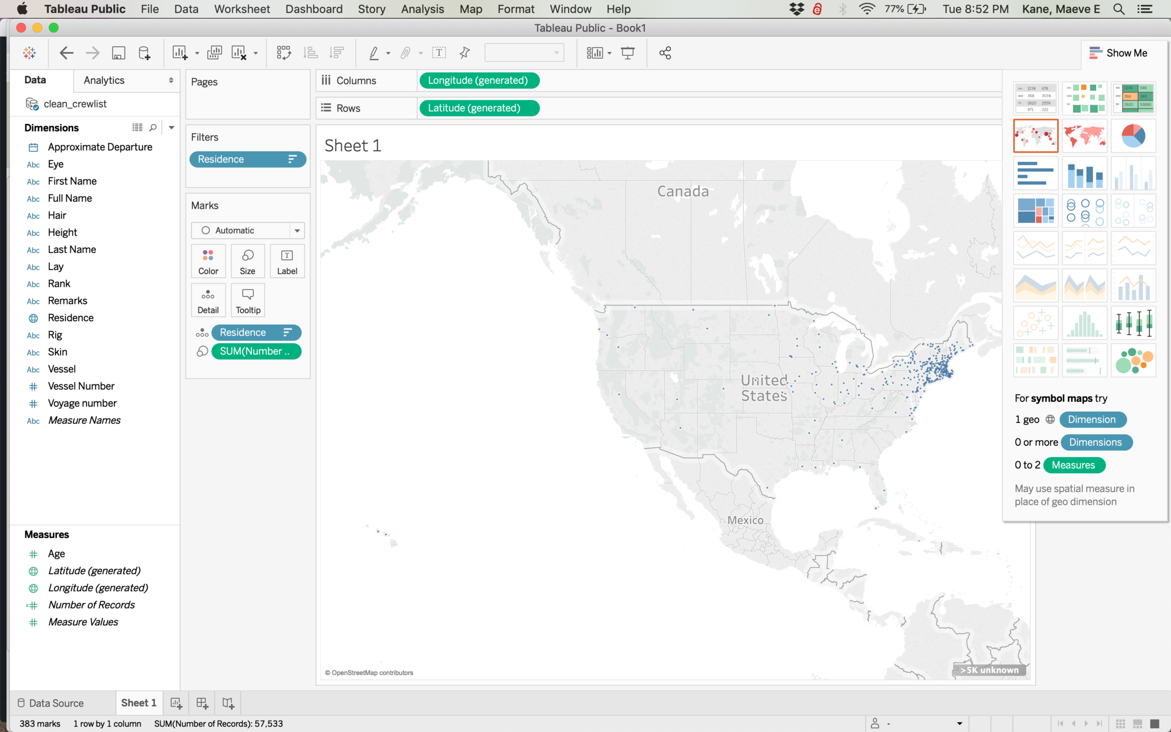Open the Analysis menu
This screenshot has height=732, width=1171.
[x=422, y=9]
